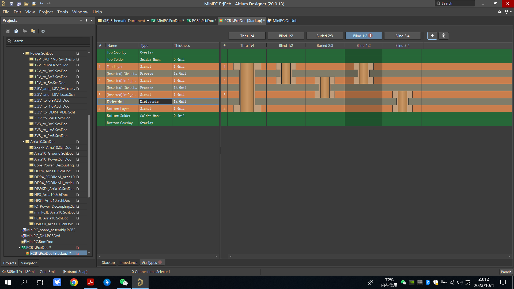Screen dimensions: 514x289
Task: Redo the last action
Action: coord(49,4)
